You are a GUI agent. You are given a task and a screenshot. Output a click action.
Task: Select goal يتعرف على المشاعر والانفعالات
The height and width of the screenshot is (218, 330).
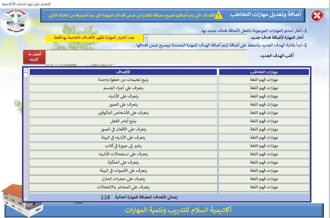coord(123,187)
